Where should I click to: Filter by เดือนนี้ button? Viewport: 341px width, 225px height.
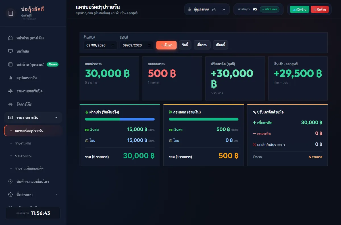[221, 45]
